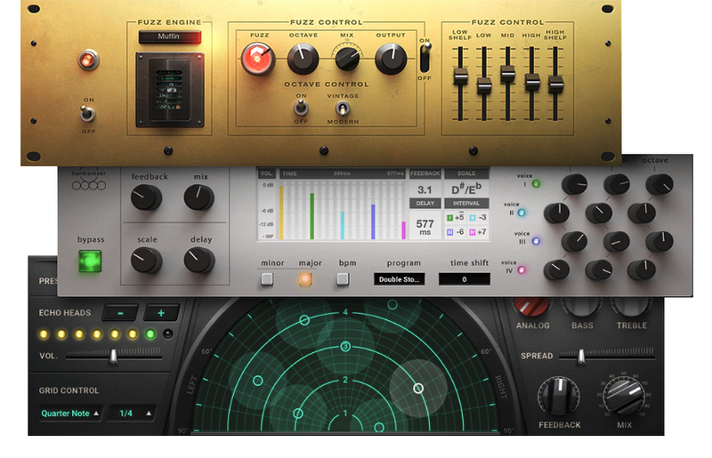Adjust the VOL. slider in echo plugin
Viewport: 712px width, 458px height.
(114, 355)
